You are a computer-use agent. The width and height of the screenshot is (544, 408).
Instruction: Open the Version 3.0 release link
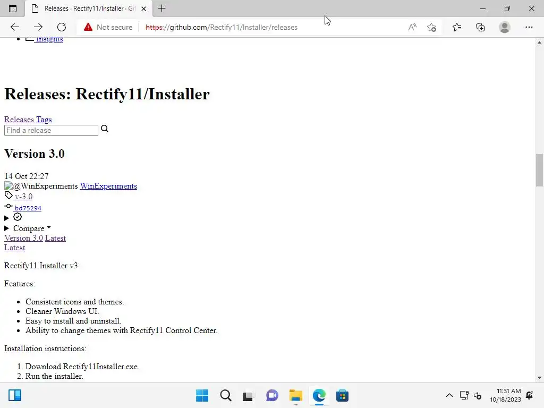coord(23,238)
